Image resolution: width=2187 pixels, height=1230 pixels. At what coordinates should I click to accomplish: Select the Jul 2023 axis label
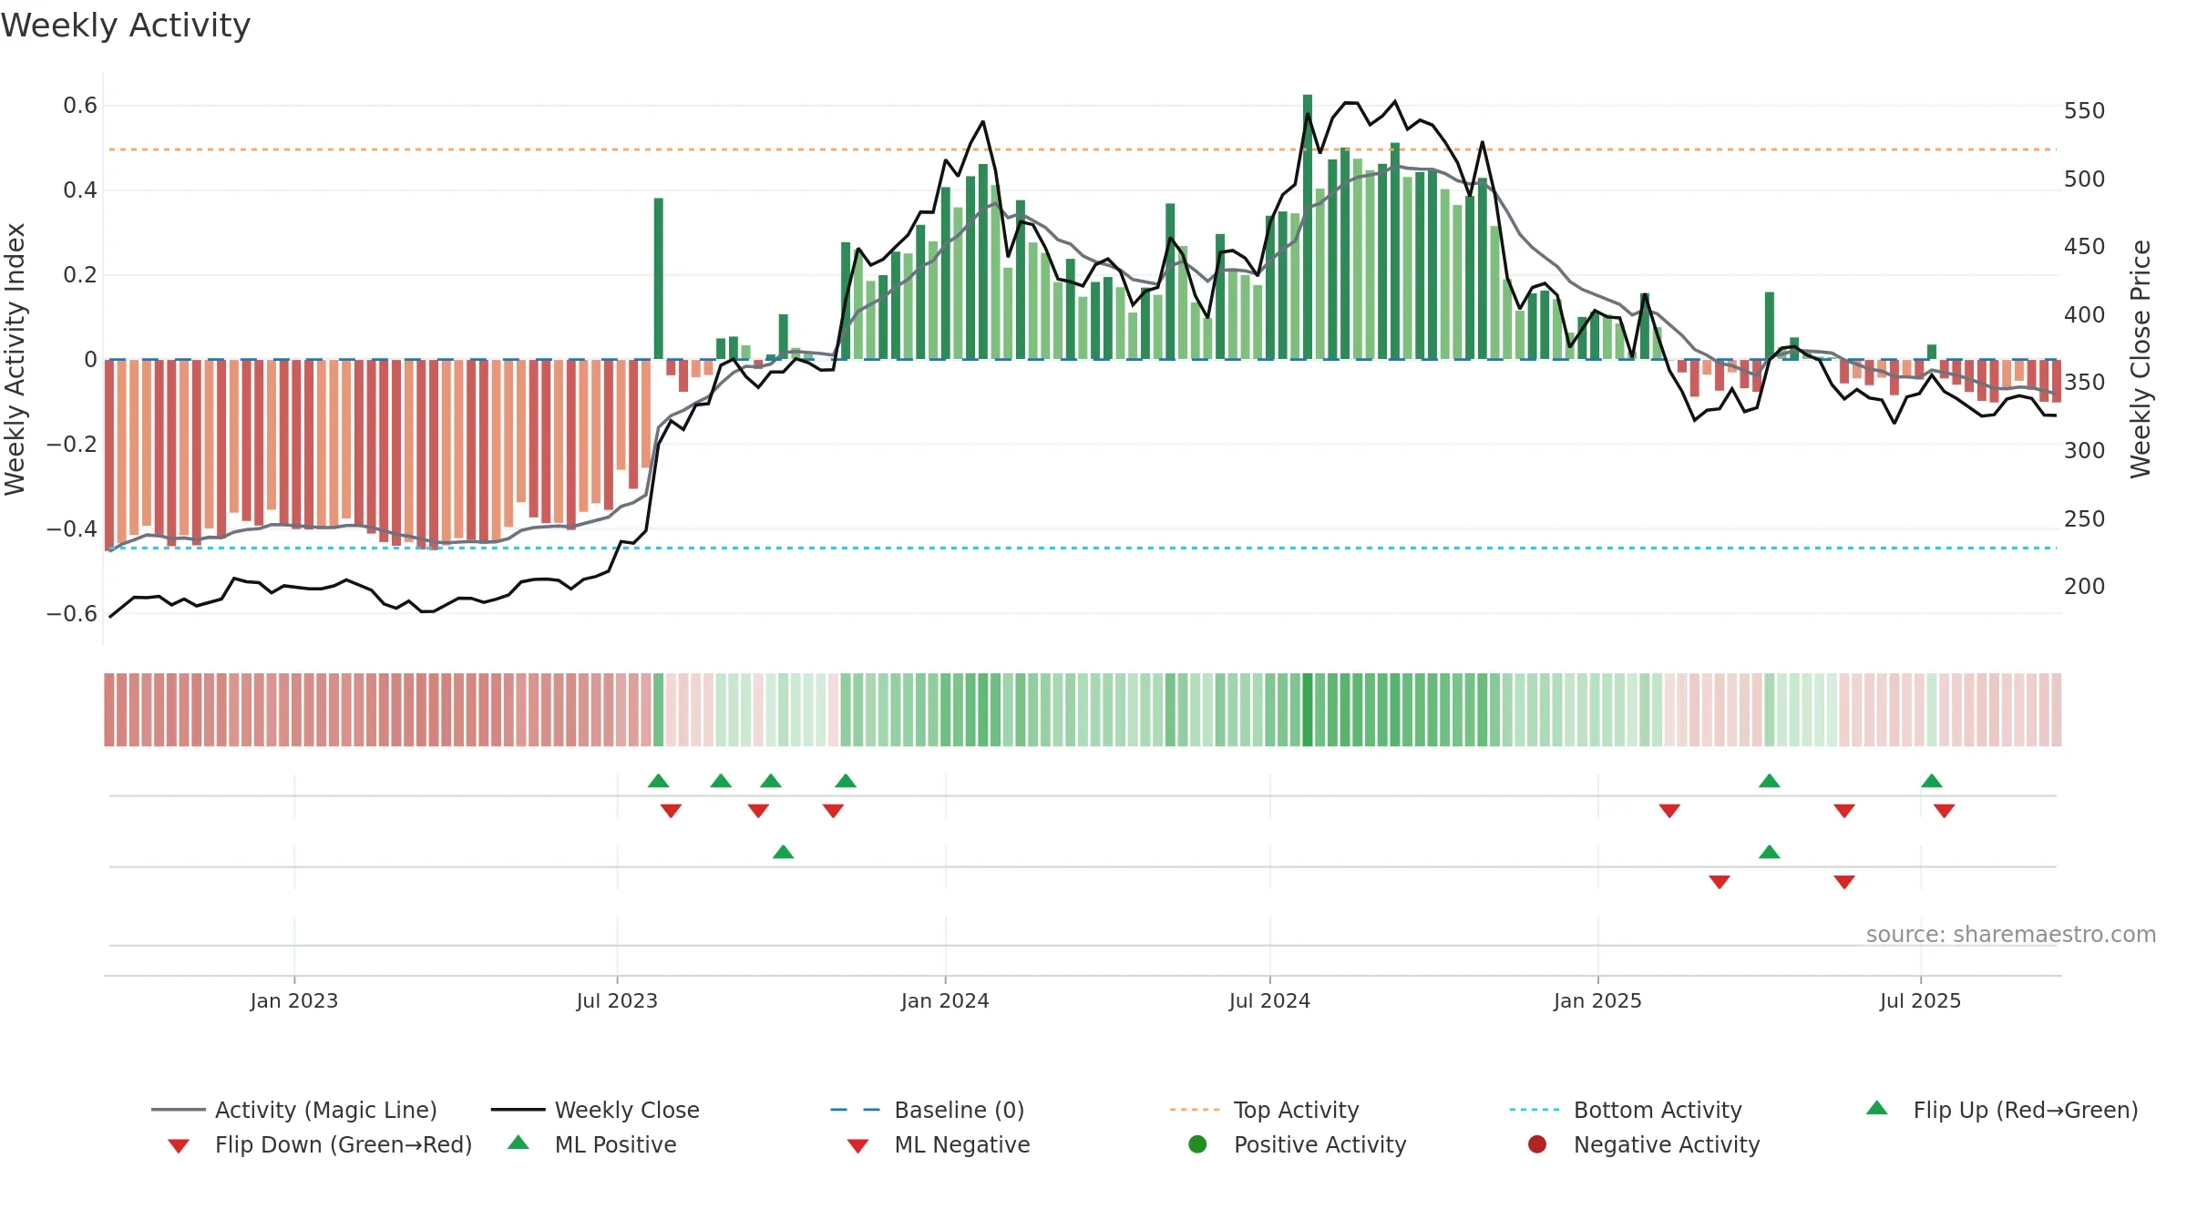(617, 1000)
